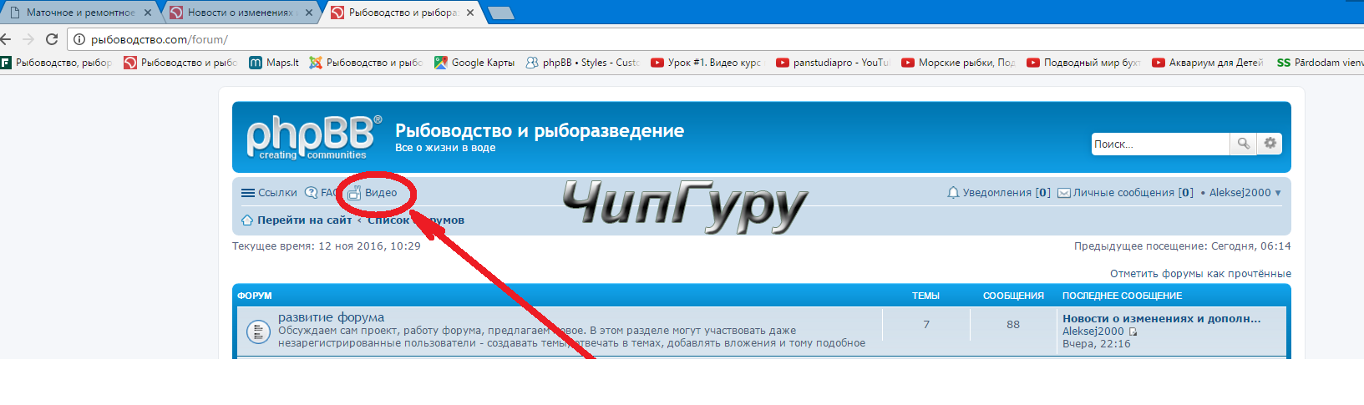Switch to the Новости о изменениях tab
Screen dimensions: 1364x405
[x=240, y=13]
